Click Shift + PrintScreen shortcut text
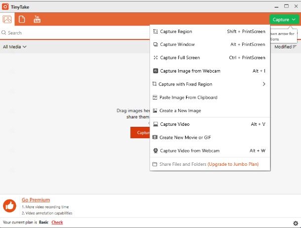Viewport: 301px width, 228px height. pyautogui.click(x=246, y=32)
